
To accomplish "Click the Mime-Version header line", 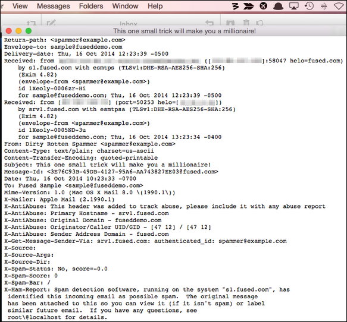I will [90, 192].
